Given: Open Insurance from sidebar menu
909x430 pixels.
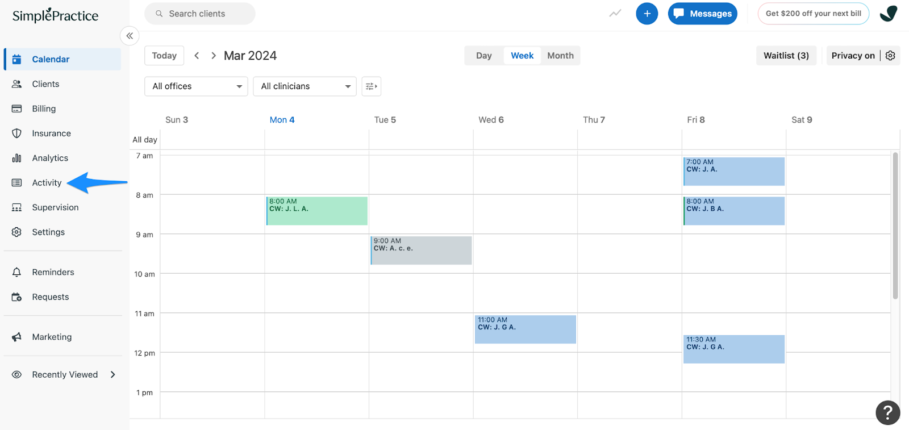Looking at the screenshot, I should tap(51, 133).
